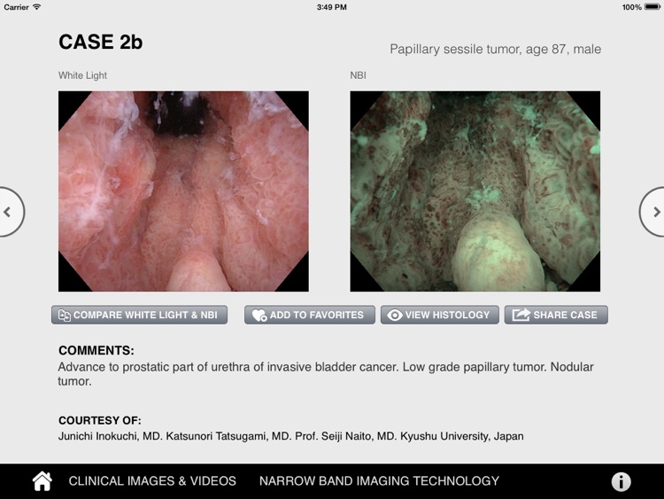Viewport: 664px width, 499px height.
Task: Tap the Wi-Fi icon in status bar
Action: tap(37, 7)
